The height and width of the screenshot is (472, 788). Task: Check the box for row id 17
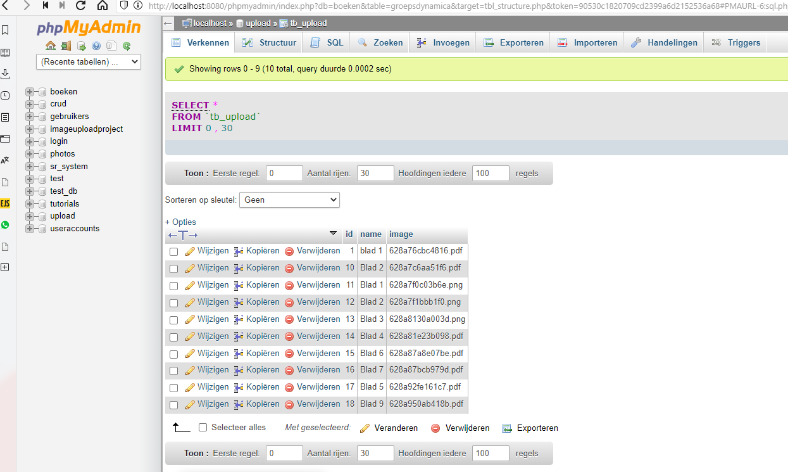173,388
